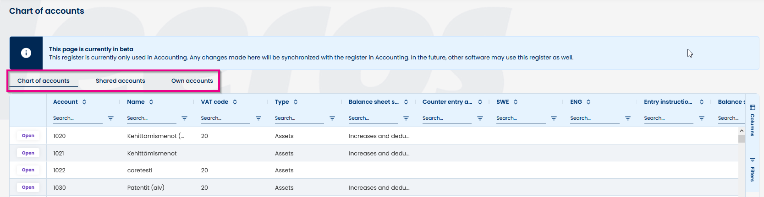The image size is (764, 197).
Task: Sort the table by the Account column
Action: (84, 102)
